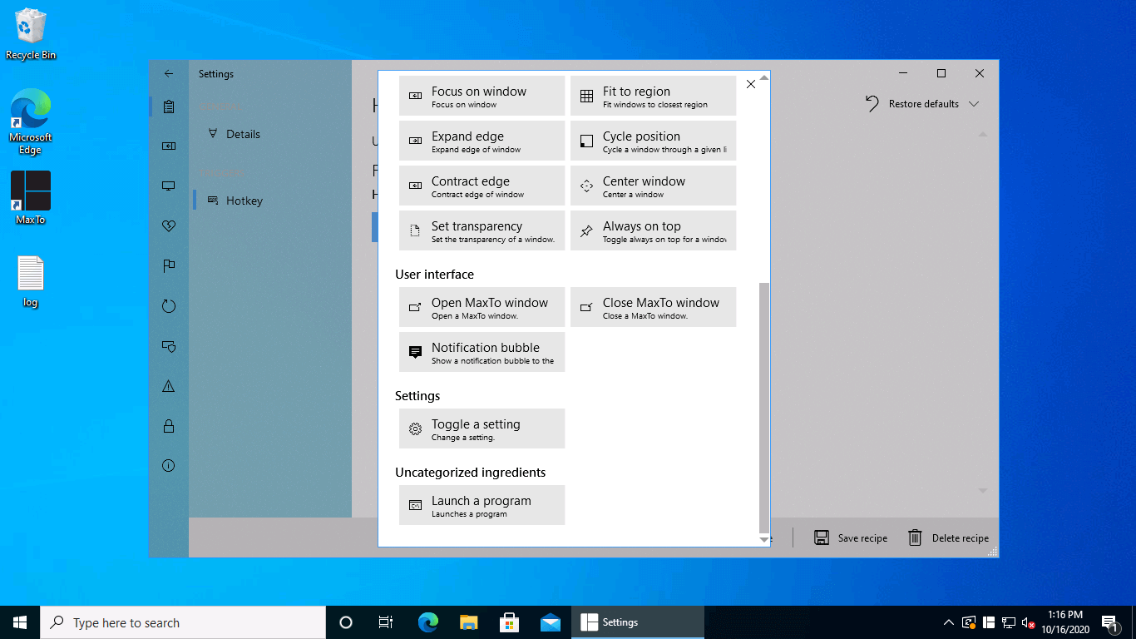Screen dimensions: 1136x639
Task: Select the Focus on window ingredient
Action: tap(482, 97)
